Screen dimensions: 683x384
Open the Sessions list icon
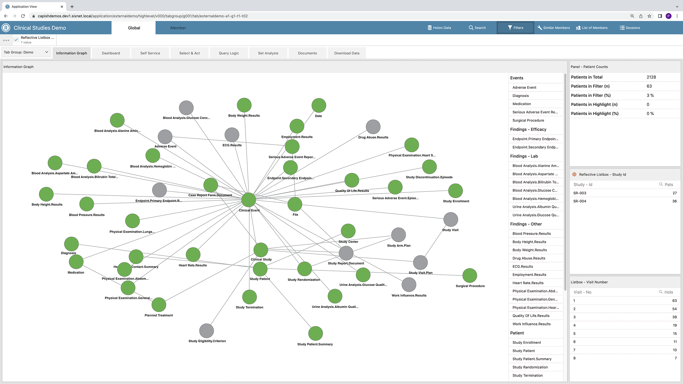(622, 28)
